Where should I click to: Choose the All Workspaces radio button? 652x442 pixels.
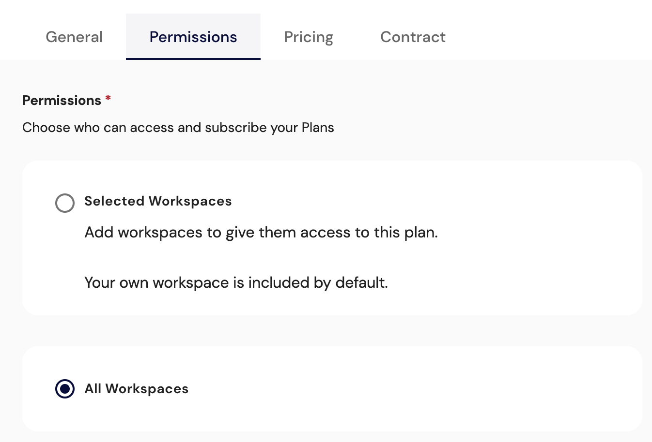click(65, 389)
